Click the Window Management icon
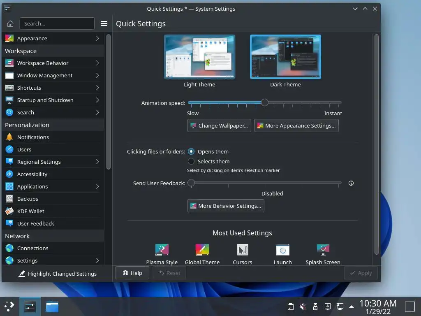This screenshot has height=316, width=421. 9,76
